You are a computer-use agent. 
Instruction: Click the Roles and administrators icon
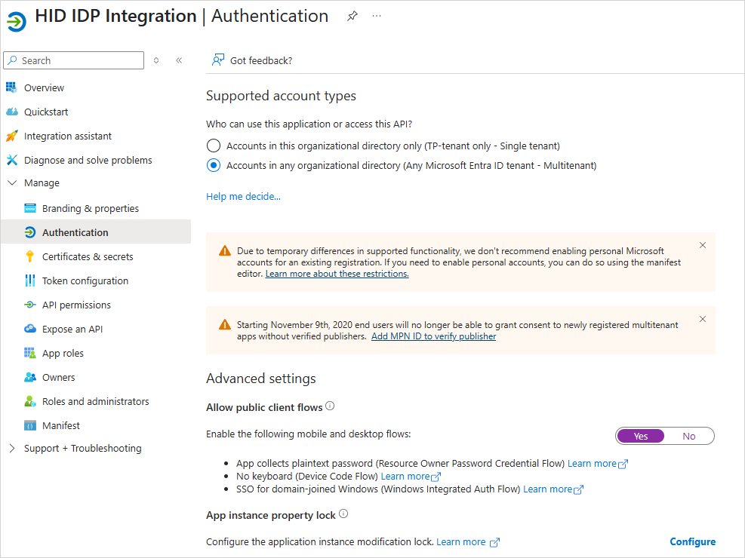[30, 401]
